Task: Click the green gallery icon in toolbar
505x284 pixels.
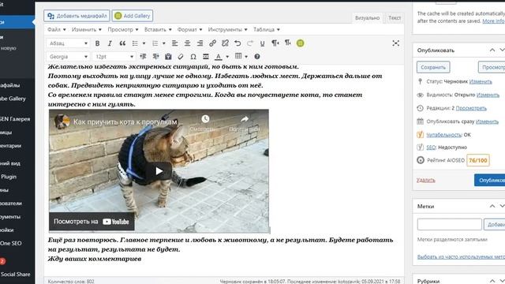Action: [300, 43]
